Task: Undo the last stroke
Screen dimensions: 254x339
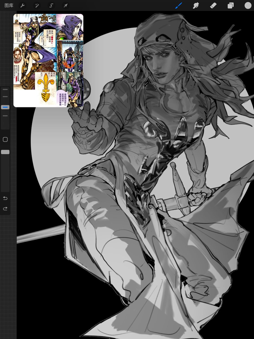Action: (x=5, y=198)
